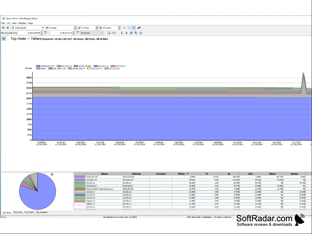Open the 15 minutes interval dropdown
This screenshot has width=312, height=234.
point(92,33)
